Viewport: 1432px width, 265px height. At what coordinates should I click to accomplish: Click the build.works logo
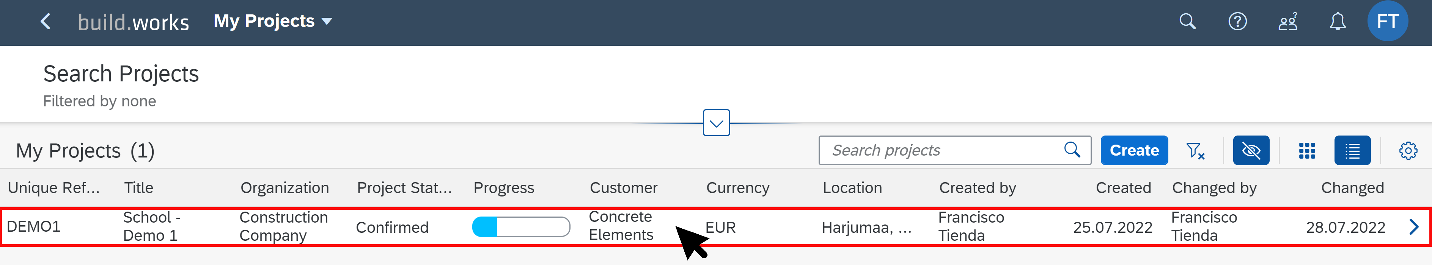(134, 22)
